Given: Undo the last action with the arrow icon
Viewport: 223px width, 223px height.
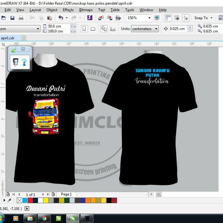Looking at the screenshot, I should tap(61, 18).
